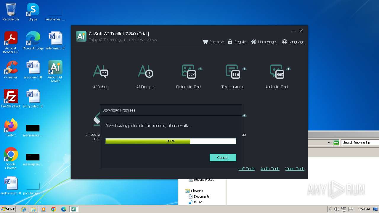Screen dimensions: 379x213
Task: Click the Homepage house icon
Action: coord(254,42)
